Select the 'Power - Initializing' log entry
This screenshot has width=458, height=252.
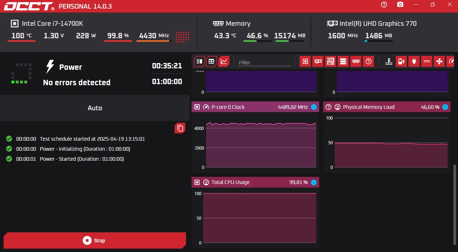pos(85,149)
